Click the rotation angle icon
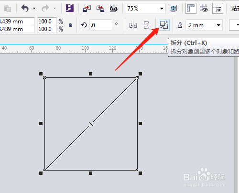This screenshot has width=239, height=193. 84,25
